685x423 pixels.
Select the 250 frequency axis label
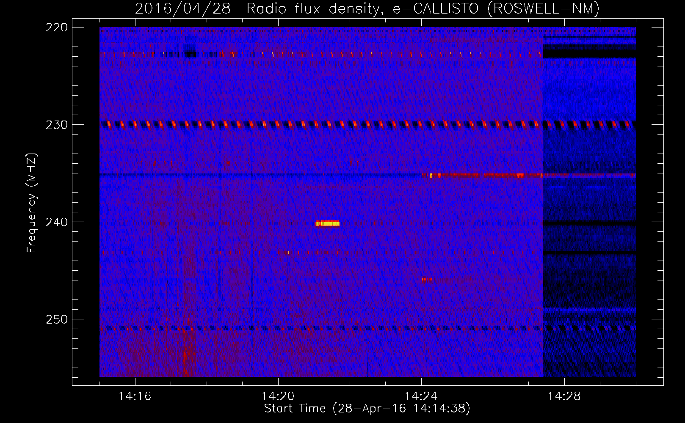click(x=56, y=319)
